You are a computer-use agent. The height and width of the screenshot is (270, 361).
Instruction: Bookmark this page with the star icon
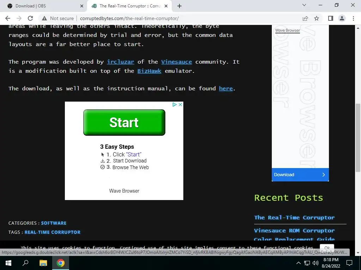click(x=317, y=18)
